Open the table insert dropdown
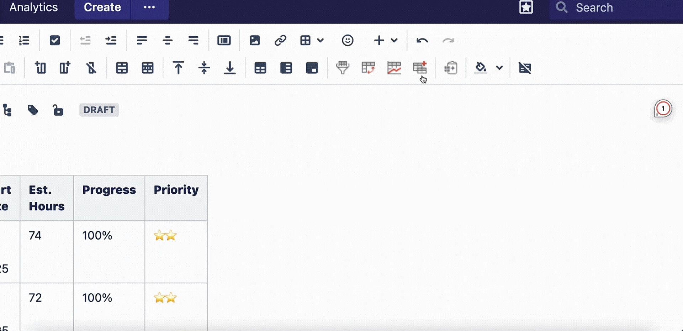The height and width of the screenshot is (331, 683). 321,40
